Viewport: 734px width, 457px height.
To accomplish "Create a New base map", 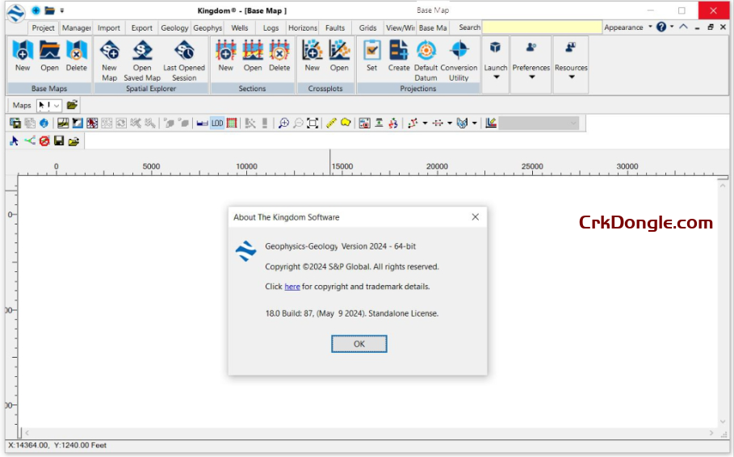I will [x=23, y=55].
